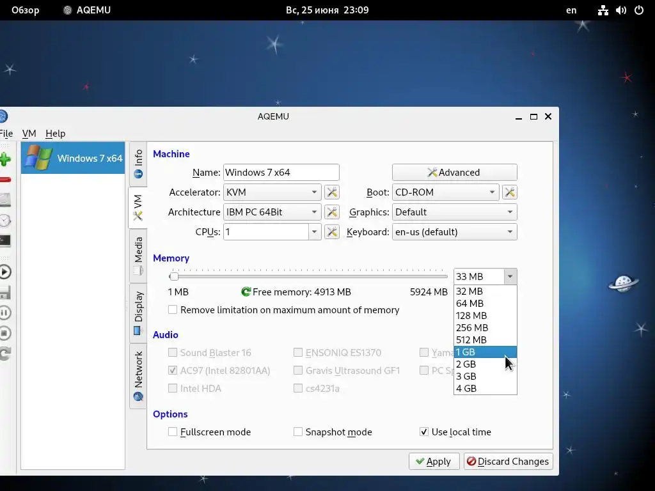Screen dimensions: 655x491
Task: Enable Gravis Ultrasound GF1 checkbox
Action: (x=298, y=370)
